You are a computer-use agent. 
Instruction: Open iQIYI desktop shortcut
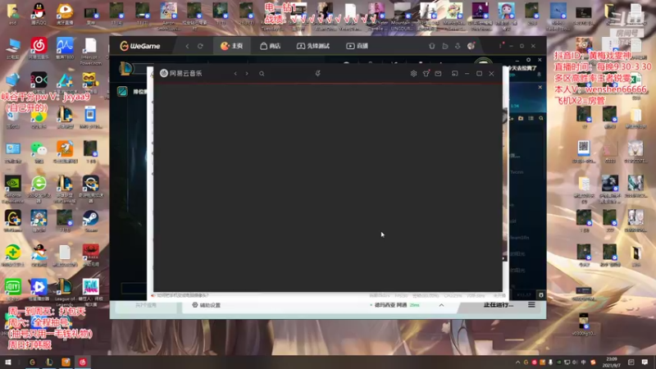[13, 290]
